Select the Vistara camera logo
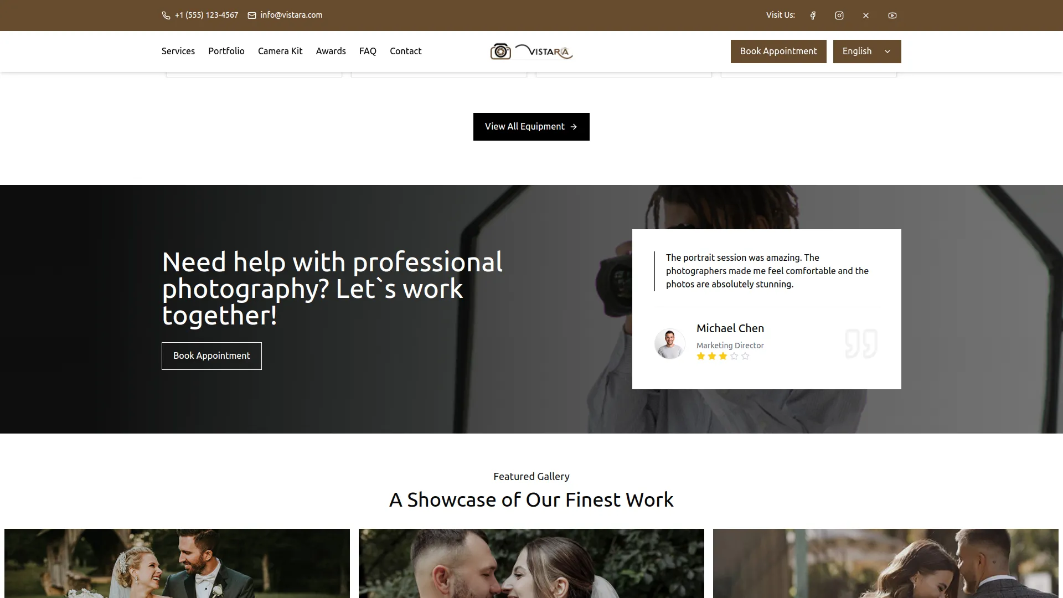Screen dimensions: 1063x598 tap(531, 51)
